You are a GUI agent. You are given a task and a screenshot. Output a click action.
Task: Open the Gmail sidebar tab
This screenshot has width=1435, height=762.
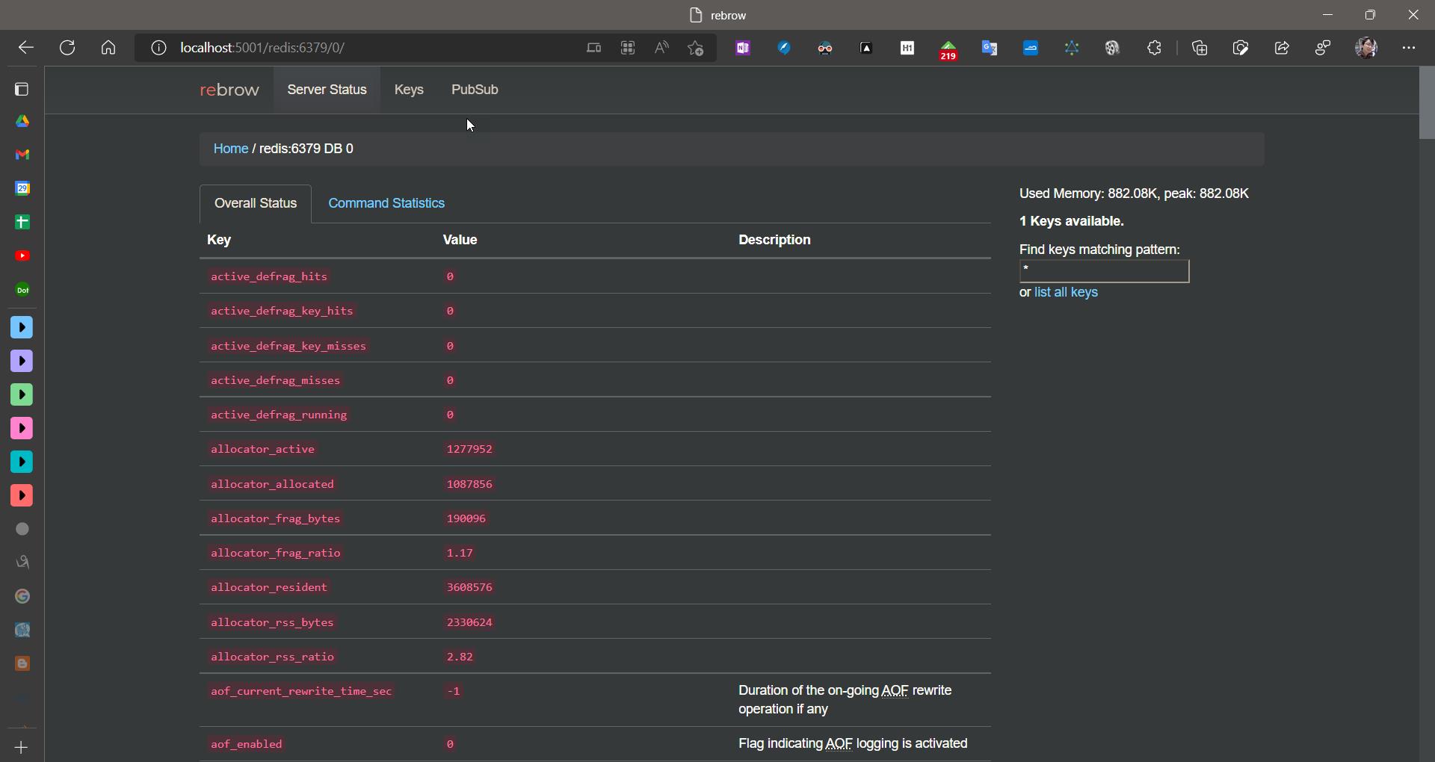(x=22, y=155)
